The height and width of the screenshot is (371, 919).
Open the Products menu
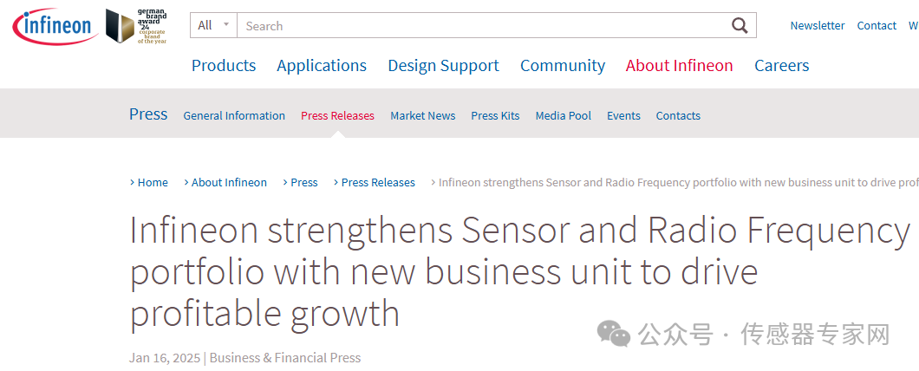(224, 66)
